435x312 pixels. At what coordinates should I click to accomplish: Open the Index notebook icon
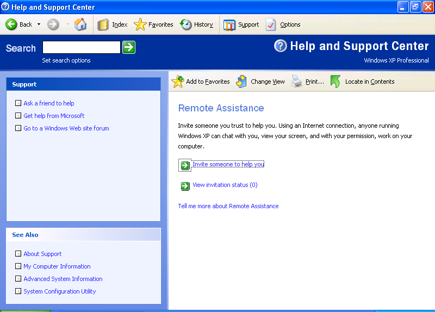click(103, 24)
